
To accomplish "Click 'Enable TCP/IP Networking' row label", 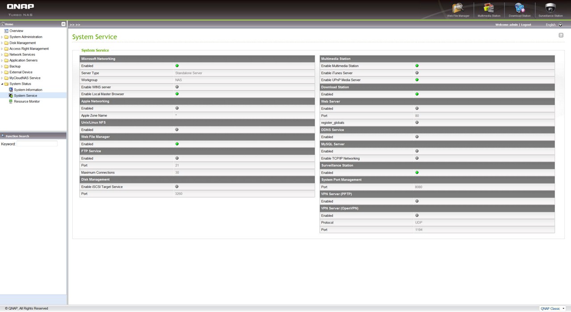I will point(340,158).
